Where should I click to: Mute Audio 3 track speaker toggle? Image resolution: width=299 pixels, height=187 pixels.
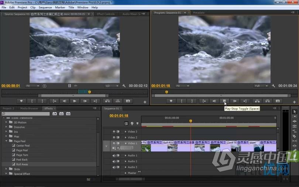tap(114, 167)
